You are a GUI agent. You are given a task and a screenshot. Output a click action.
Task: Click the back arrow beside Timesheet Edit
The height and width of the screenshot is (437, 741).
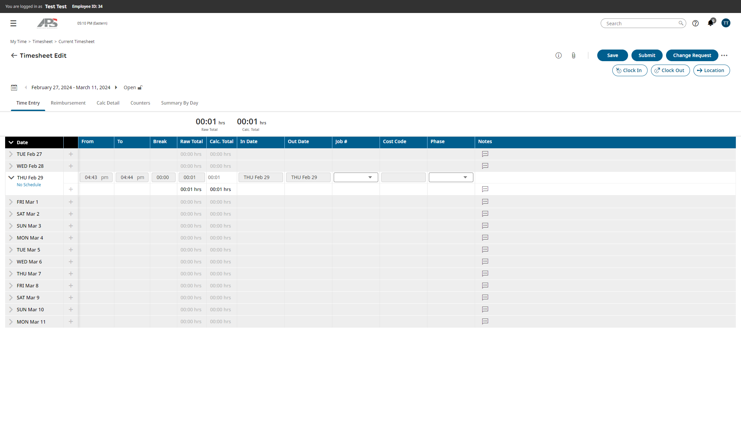(x=14, y=55)
